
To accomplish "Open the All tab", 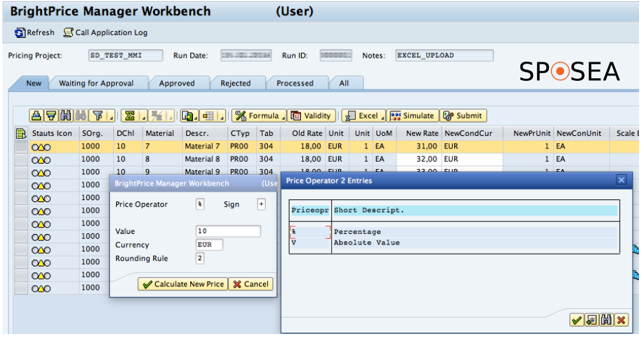I will click(344, 84).
